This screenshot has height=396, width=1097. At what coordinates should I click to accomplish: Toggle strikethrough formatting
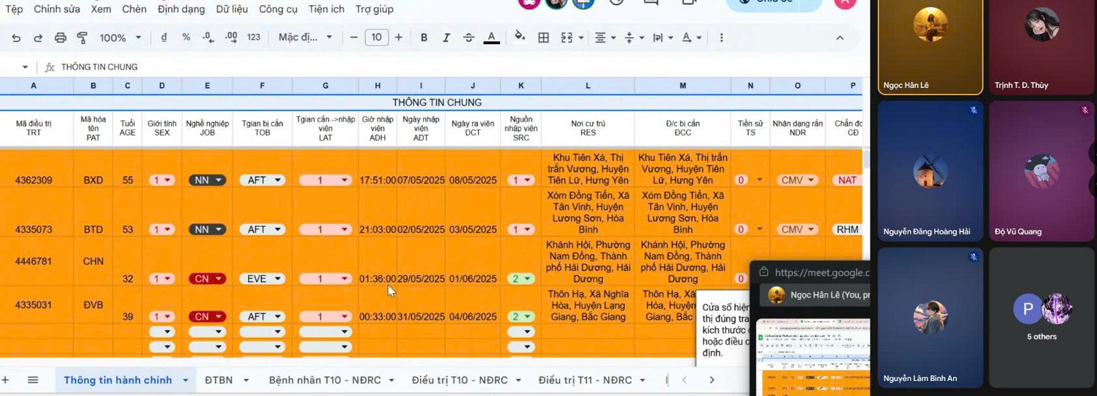[x=468, y=38]
